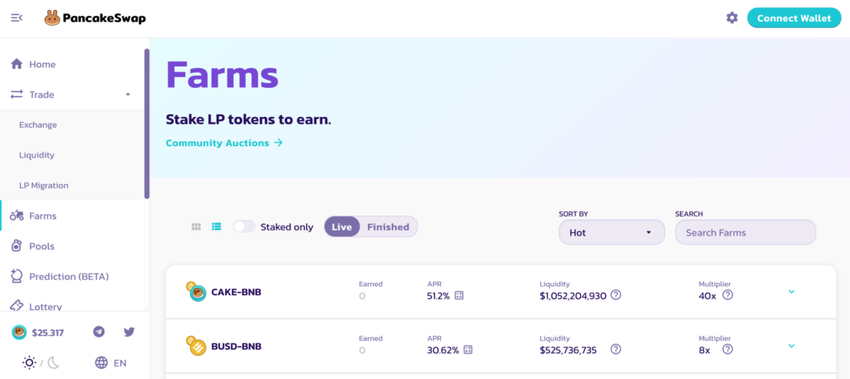850x379 pixels.
Task: Expand the BUSD-BNB farm row
Action: [x=791, y=346]
